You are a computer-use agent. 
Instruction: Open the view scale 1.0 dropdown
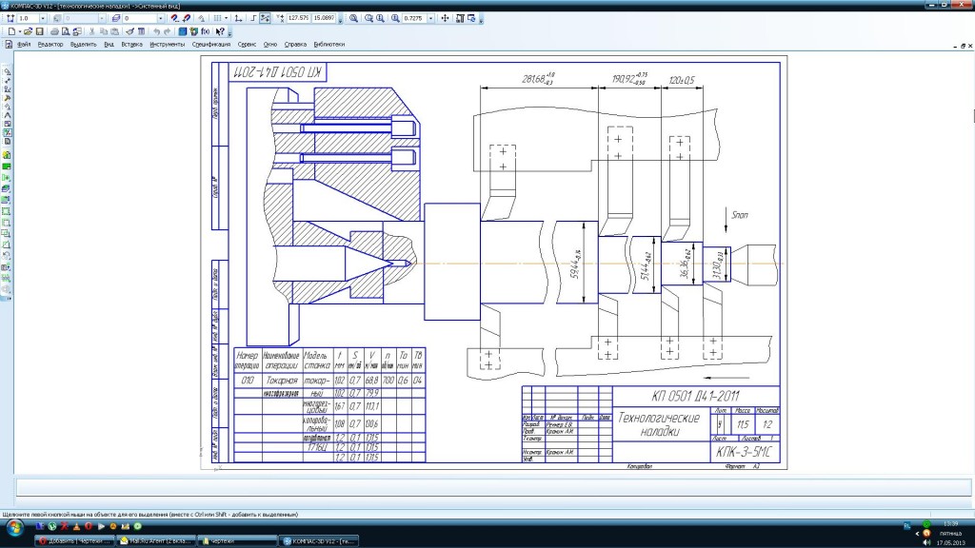point(43,19)
